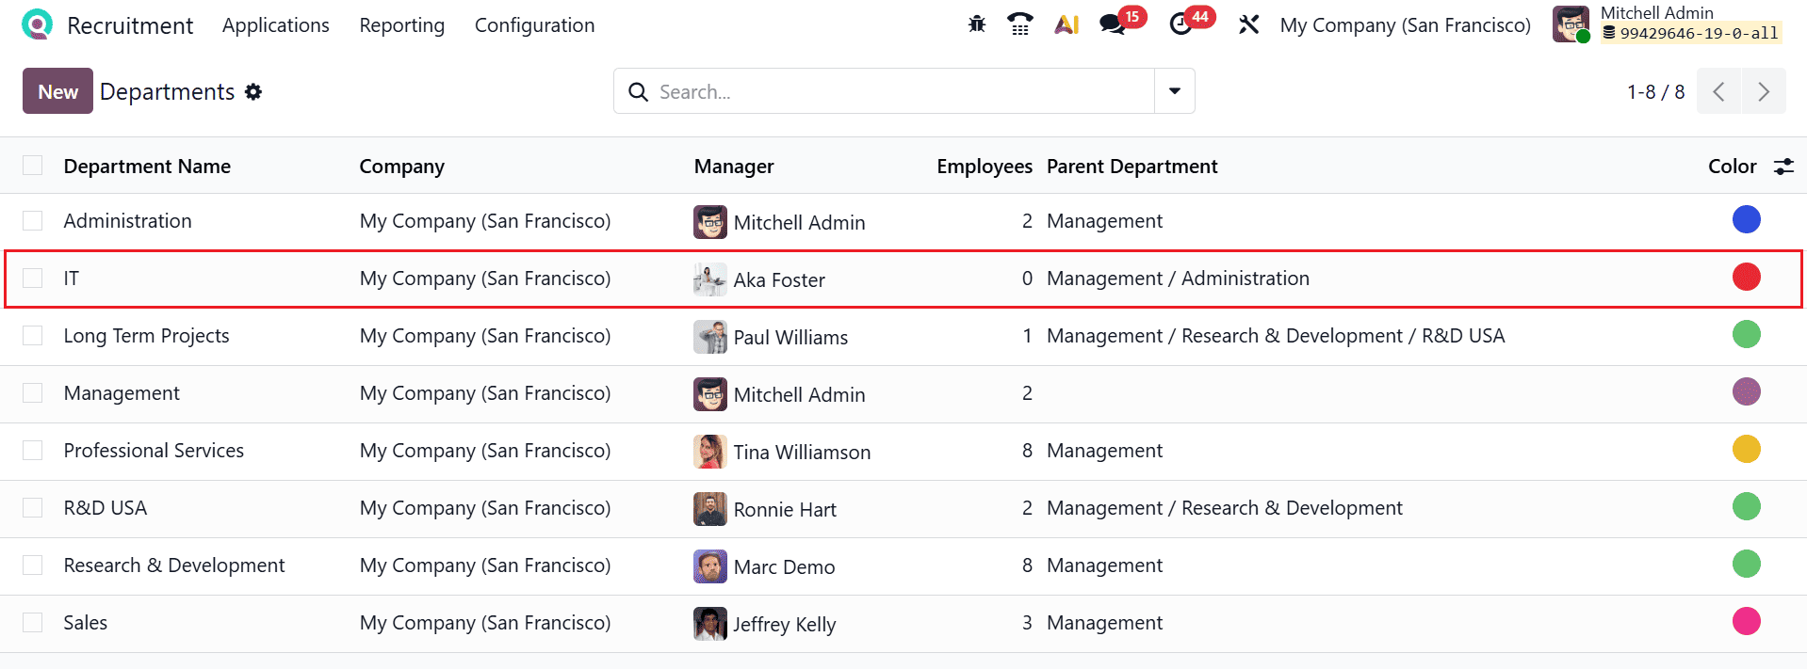This screenshot has height=669, width=1807.
Task: Click the blue color dot for Administration
Action: [1746, 220]
